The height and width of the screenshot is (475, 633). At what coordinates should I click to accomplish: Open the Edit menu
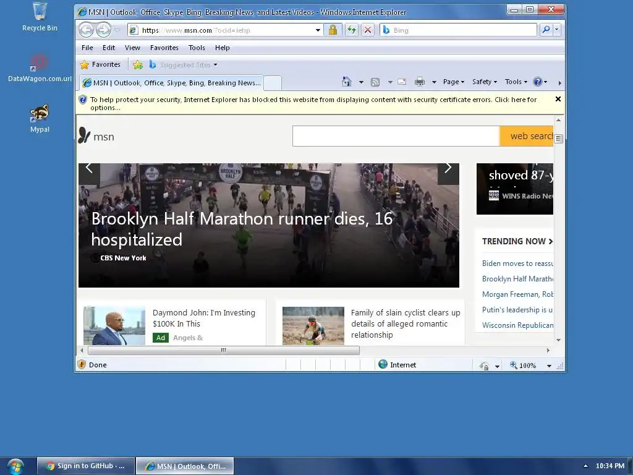point(109,48)
